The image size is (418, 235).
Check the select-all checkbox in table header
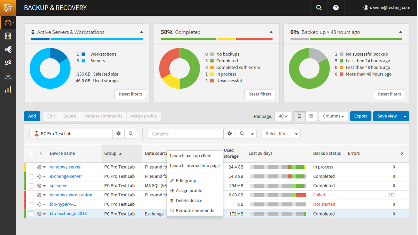point(31,153)
